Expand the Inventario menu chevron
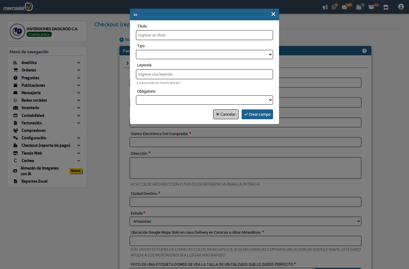Screen dimensions: 409x269 (x=79, y=108)
